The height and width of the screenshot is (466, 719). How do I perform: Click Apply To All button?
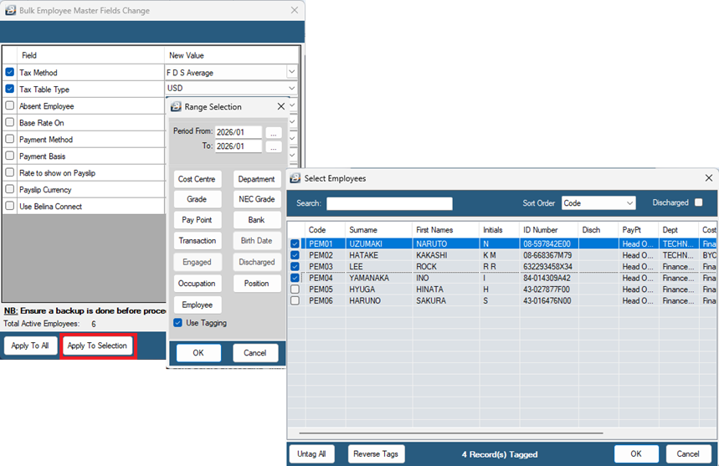pos(30,346)
